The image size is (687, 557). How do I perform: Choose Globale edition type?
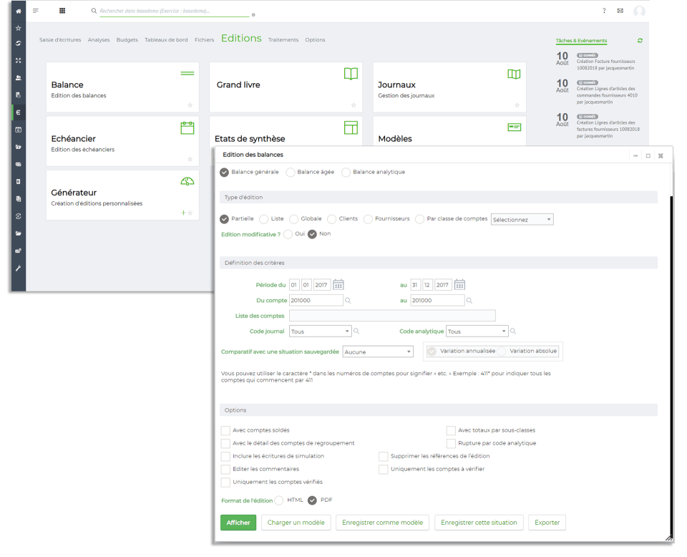293,218
